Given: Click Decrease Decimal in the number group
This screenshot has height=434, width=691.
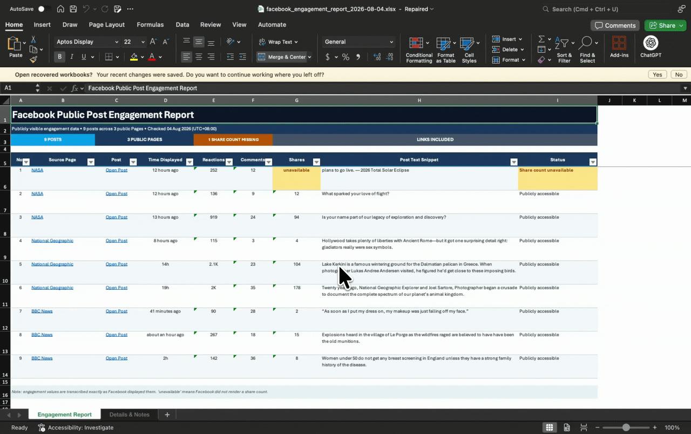Looking at the screenshot, I should coord(390,57).
